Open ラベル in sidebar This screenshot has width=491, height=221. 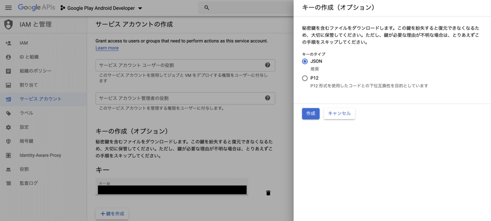(x=43, y=113)
